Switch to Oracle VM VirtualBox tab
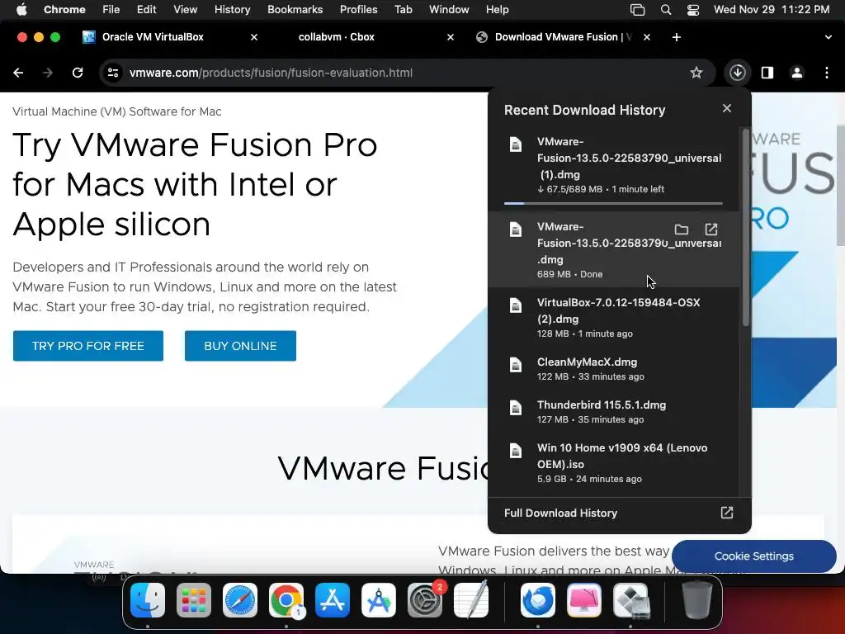845x634 pixels. (170, 37)
